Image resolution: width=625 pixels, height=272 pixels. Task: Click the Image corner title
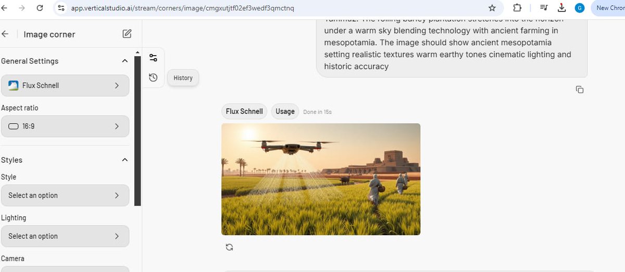pos(49,34)
